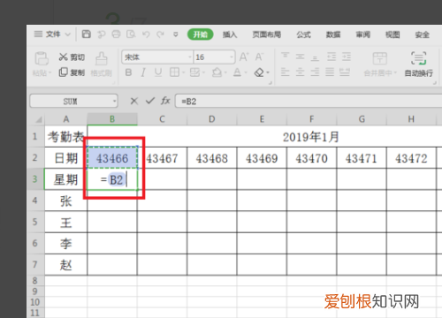
Task: Switch to the 数据 Data tab
Action: tap(333, 34)
